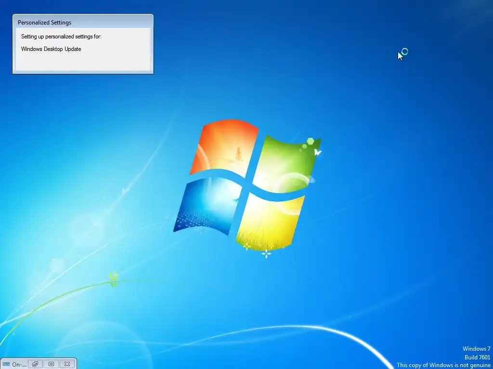Close the minimized On-Screen Keyboard window
This screenshot has height=369, width=493.
67,364
